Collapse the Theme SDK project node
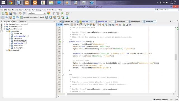 pyautogui.click(x=4, y=29)
